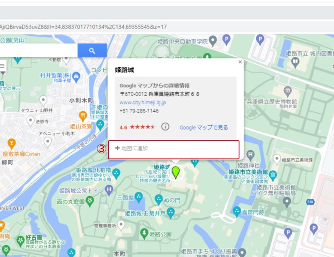334x257 pixels.
Task: Select the 城内図書館 library icon
Action: coord(295,63)
